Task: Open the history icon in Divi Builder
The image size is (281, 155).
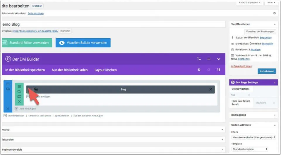Action: pos(218,70)
